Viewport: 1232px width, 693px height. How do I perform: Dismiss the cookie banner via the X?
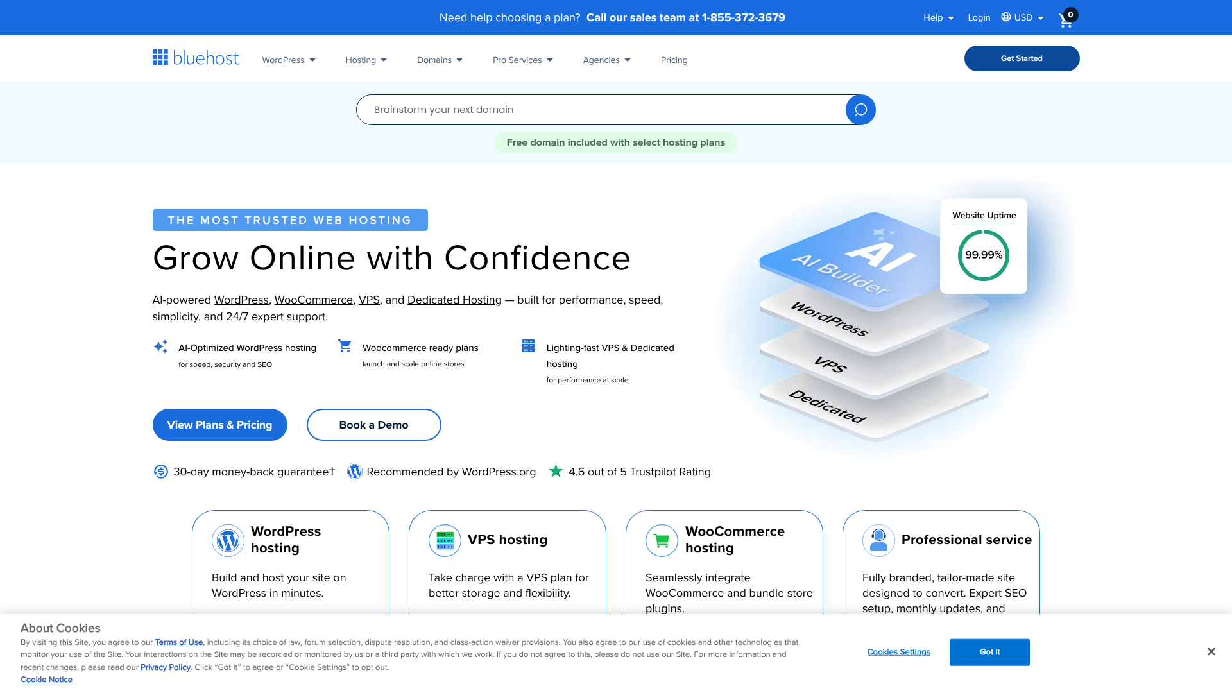1211,651
